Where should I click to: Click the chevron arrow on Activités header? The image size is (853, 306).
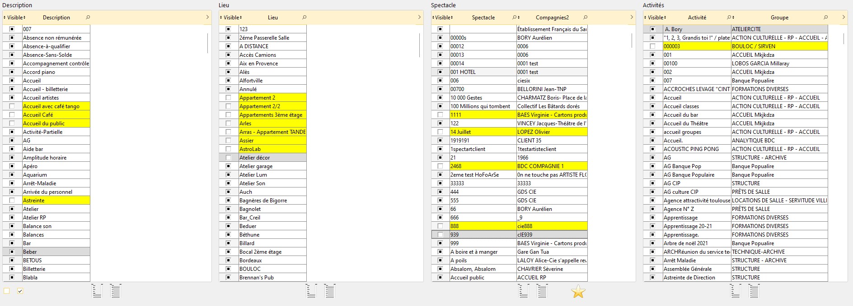click(x=843, y=18)
